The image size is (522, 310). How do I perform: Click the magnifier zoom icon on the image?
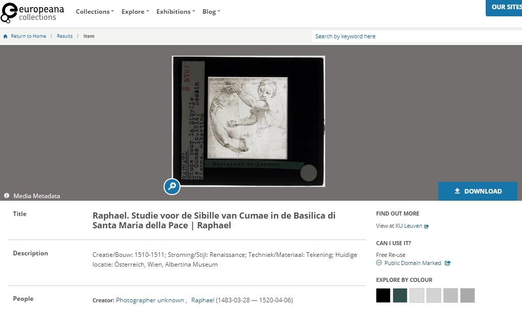point(172,186)
